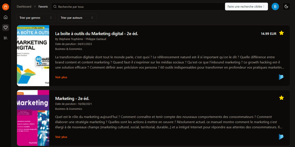Expand the Trier par auteurs dropdown
Viewport: 295px width, 147px height.
(x=77, y=18)
